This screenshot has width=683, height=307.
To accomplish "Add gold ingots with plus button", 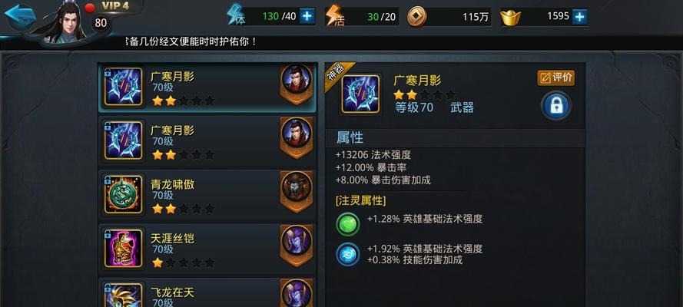I will point(579,17).
